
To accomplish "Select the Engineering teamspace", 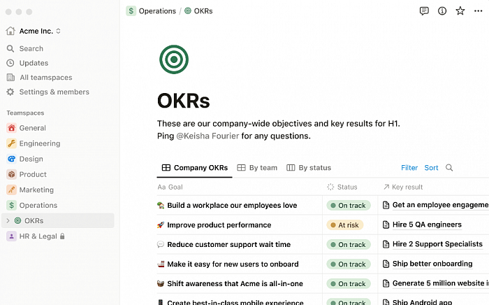I will pos(40,143).
